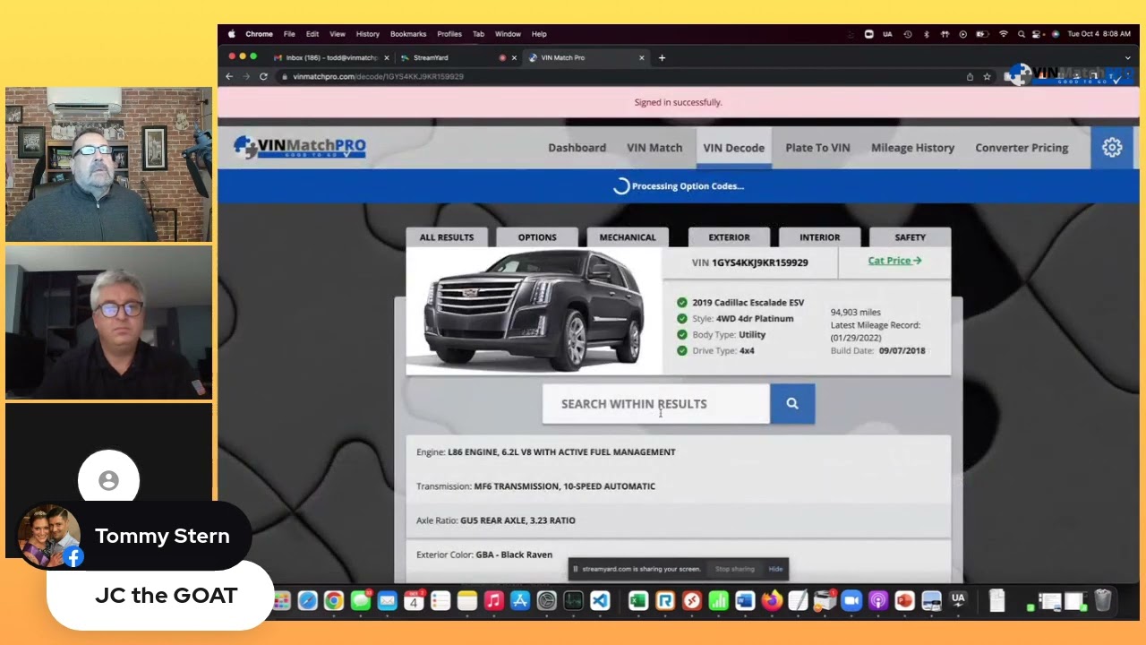Screen dimensions: 1146x645
Task: Expand Chrome tab search chevron
Action: [1127, 58]
